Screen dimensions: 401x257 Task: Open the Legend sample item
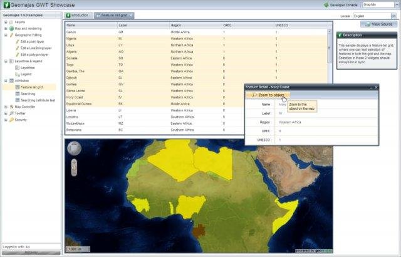pyautogui.click(x=26, y=74)
